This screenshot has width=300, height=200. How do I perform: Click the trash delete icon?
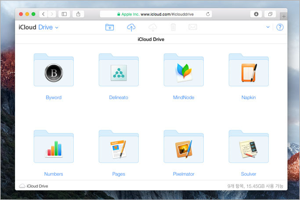173,27
